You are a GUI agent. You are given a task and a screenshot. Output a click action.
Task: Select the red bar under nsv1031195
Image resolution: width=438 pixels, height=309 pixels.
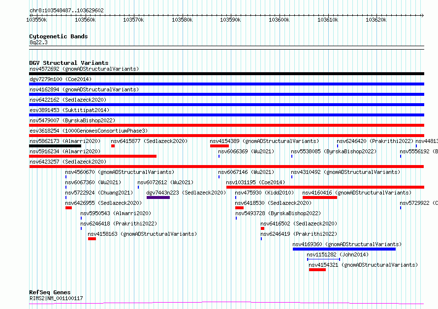pyautogui.click(x=325, y=187)
